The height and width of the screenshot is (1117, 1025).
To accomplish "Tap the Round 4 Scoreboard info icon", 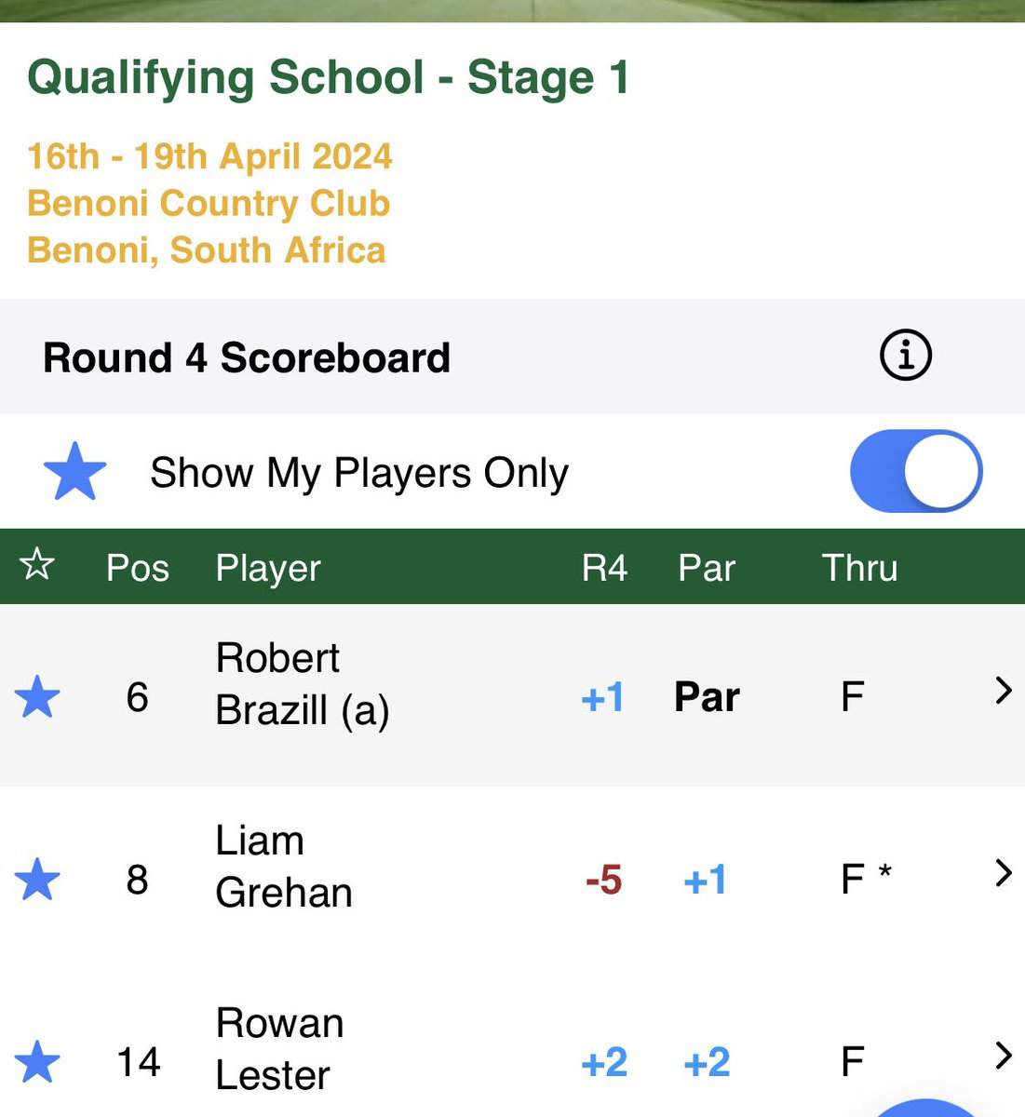I will 905,356.
